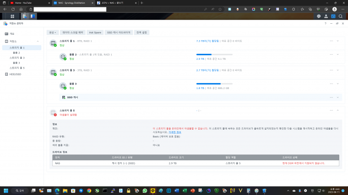Click Volume 2 usage progress bar
Image resolution: width=348 pixels, height=195 pixels.
click(x=214, y=54)
